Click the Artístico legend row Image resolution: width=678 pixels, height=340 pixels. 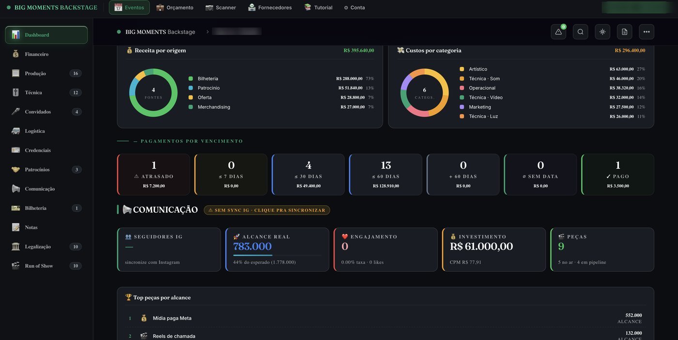pos(552,69)
